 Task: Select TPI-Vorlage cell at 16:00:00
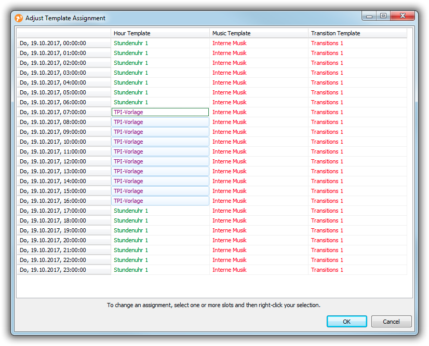pyautogui.click(x=160, y=201)
